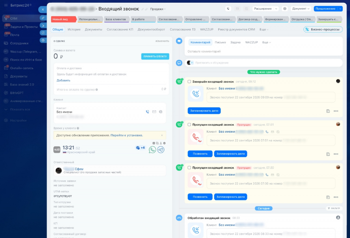The height and width of the screenshot is (238, 350).
Task: Set the deal stage to Новый лид
Action: pyautogui.click(x=64, y=19)
